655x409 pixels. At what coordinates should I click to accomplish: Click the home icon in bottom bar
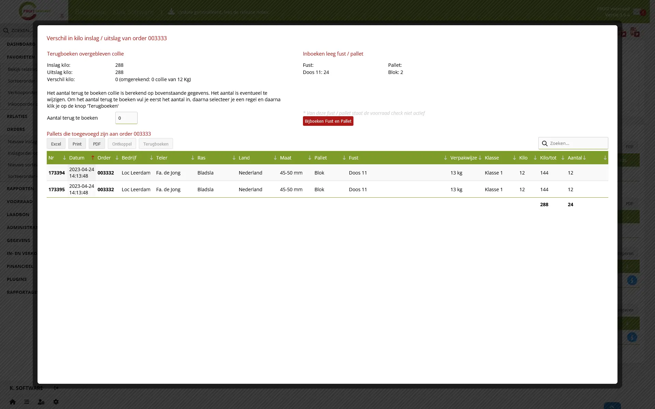pyautogui.click(x=13, y=402)
